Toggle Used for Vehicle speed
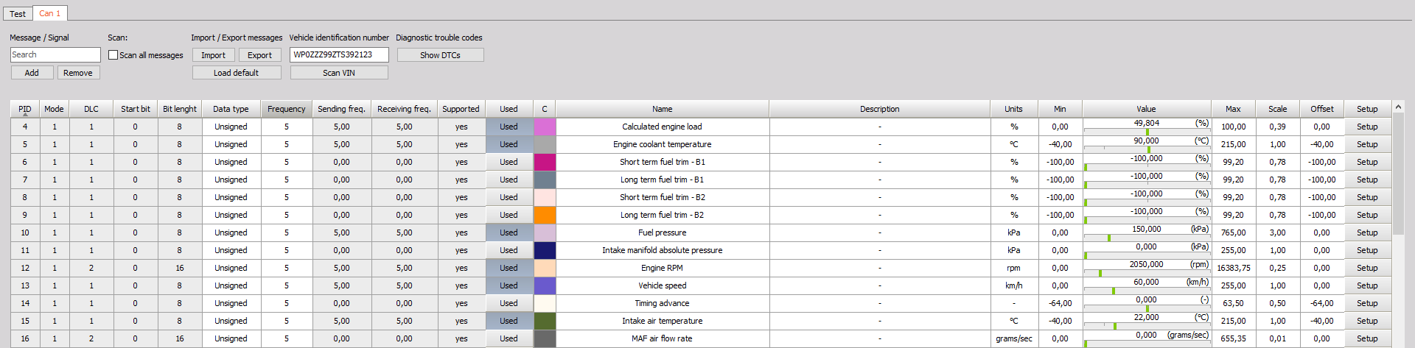The width and height of the screenshot is (1415, 348). click(509, 285)
